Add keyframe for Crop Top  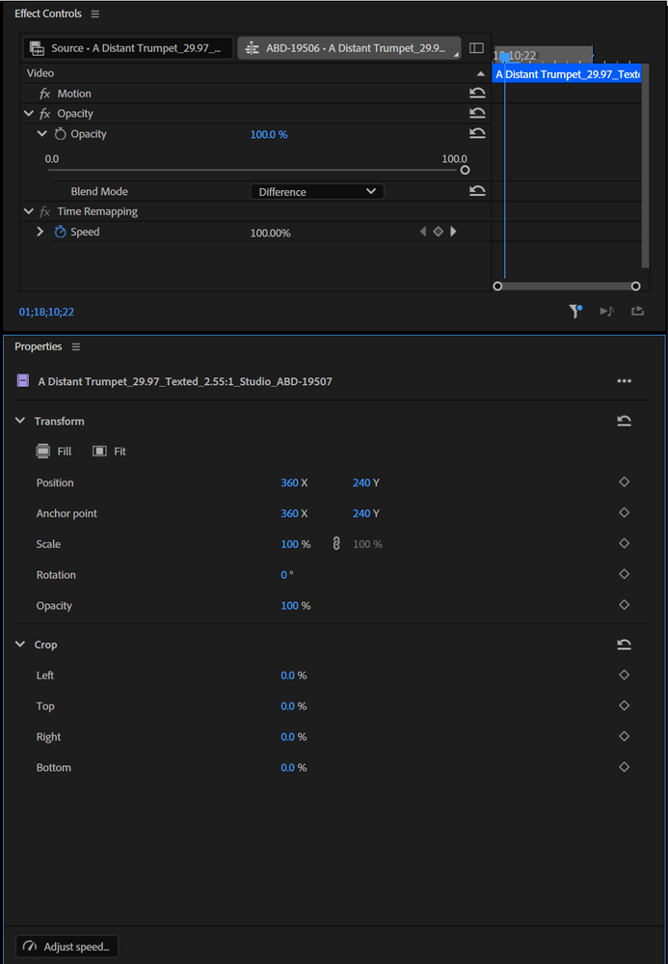(624, 705)
